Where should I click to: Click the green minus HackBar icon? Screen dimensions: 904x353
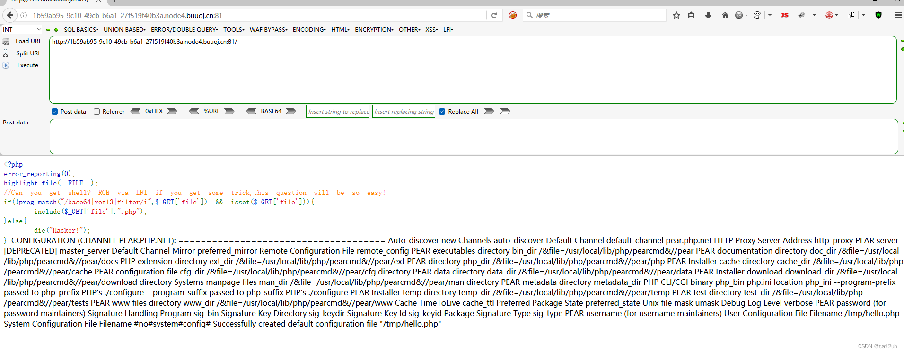(x=48, y=30)
